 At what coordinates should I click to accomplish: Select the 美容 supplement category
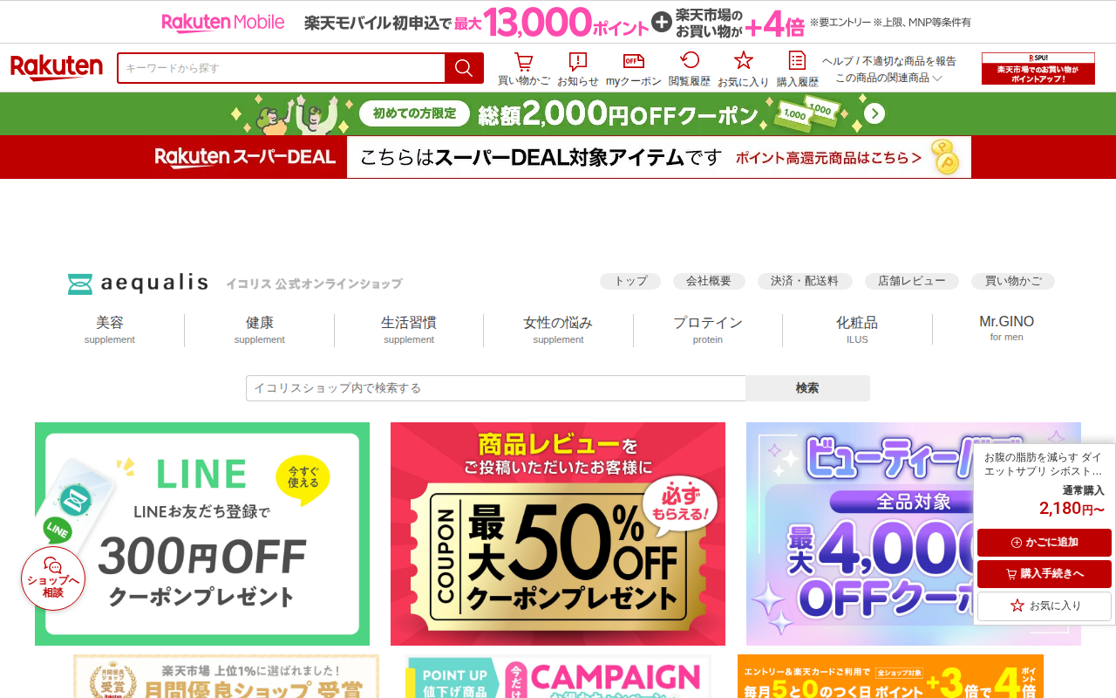click(x=110, y=330)
